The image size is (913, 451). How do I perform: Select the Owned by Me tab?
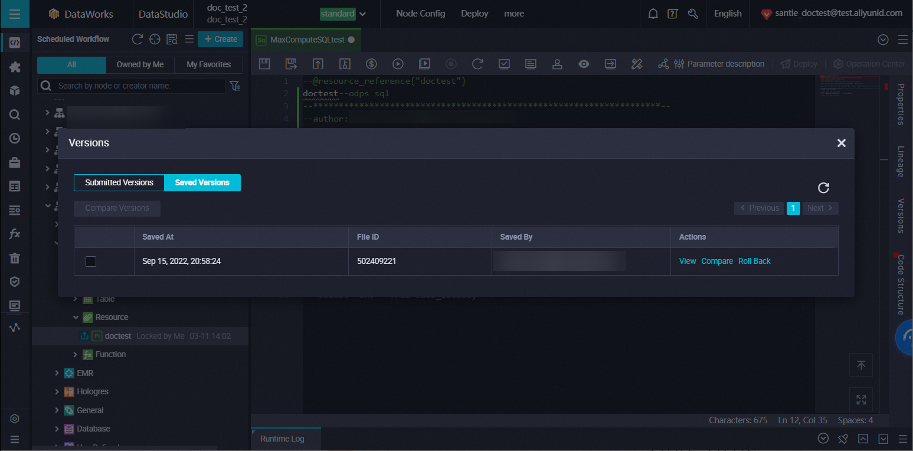140,64
